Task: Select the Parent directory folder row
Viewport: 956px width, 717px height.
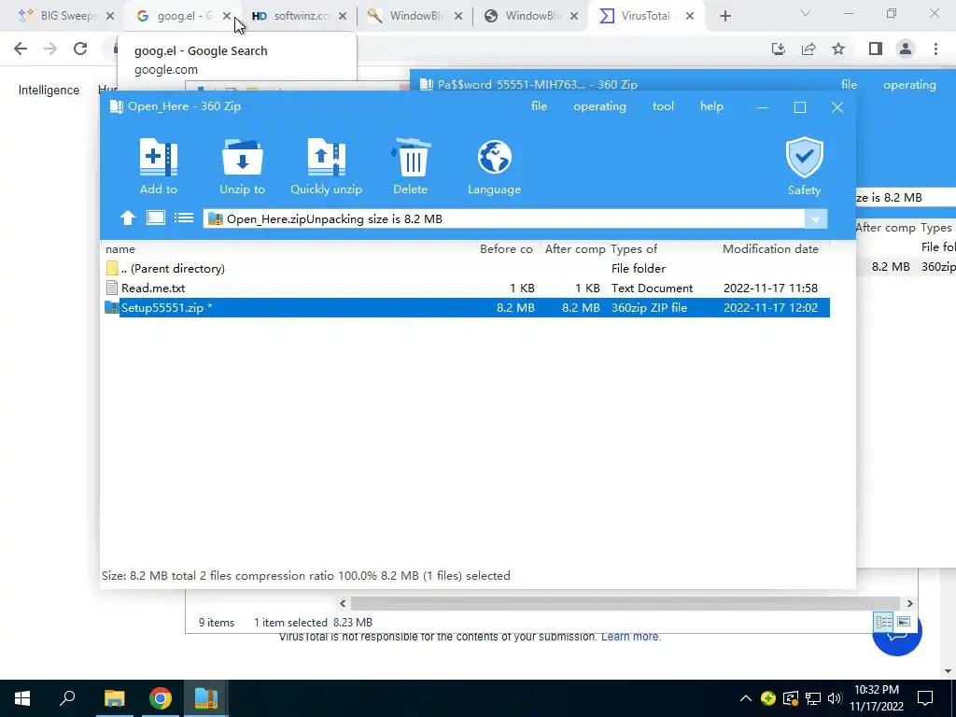Action: pos(467,268)
